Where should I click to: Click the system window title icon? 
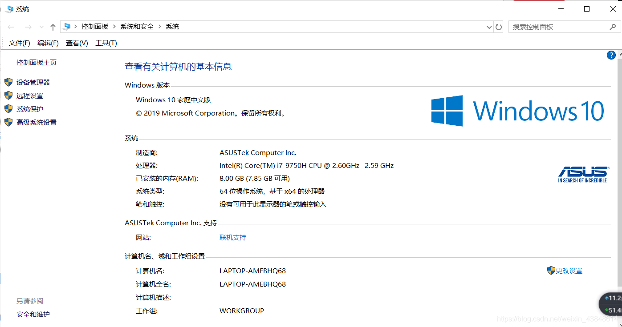(x=9, y=9)
